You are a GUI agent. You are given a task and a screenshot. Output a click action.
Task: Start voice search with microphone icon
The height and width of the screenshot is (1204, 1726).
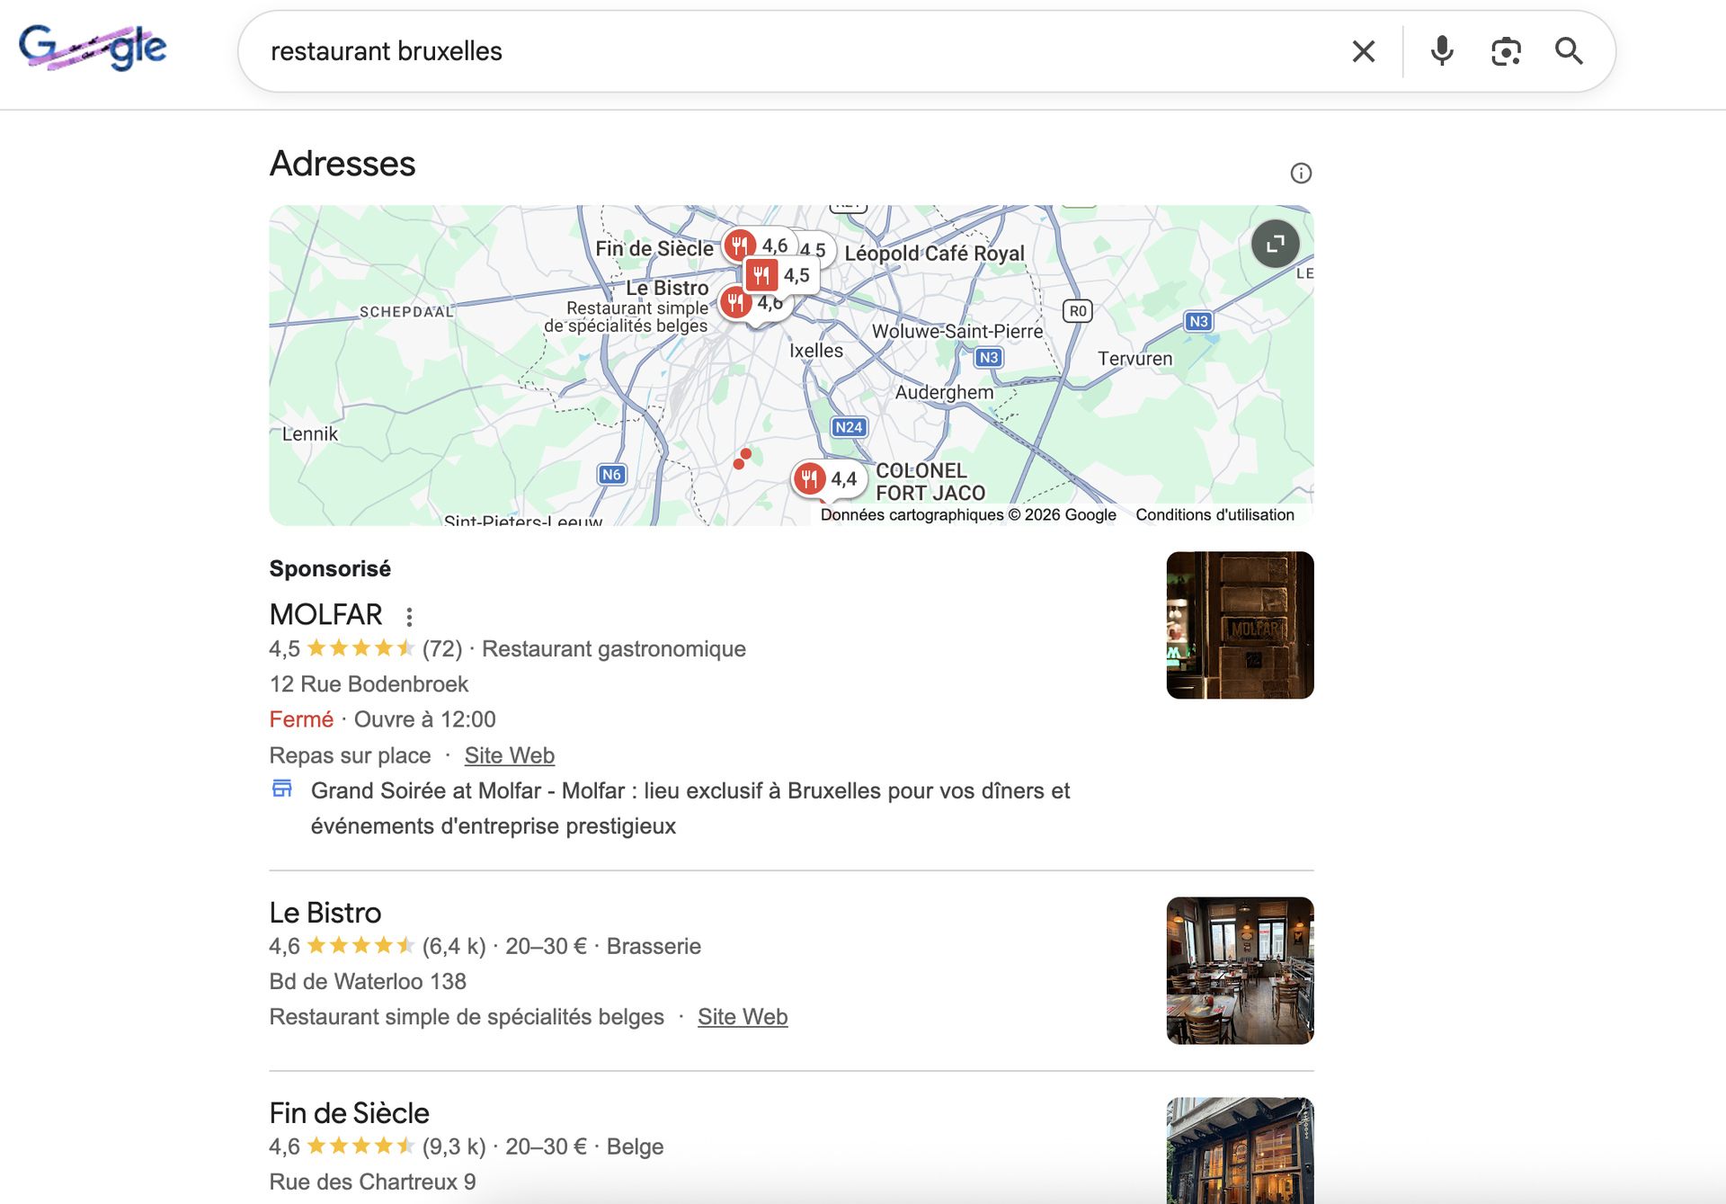click(x=1442, y=51)
